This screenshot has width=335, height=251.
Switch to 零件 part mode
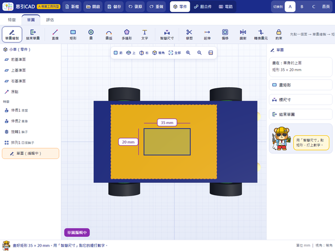pyautogui.click(x=180, y=7)
